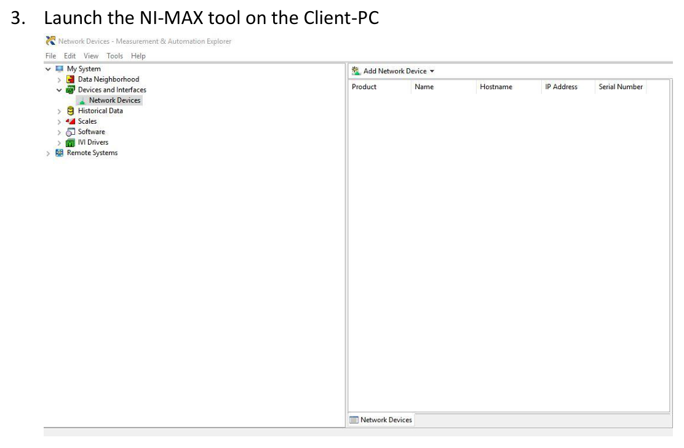The width and height of the screenshot is (684, 448).
Task: Select Scales in the tree
Action: coord(87,121)
